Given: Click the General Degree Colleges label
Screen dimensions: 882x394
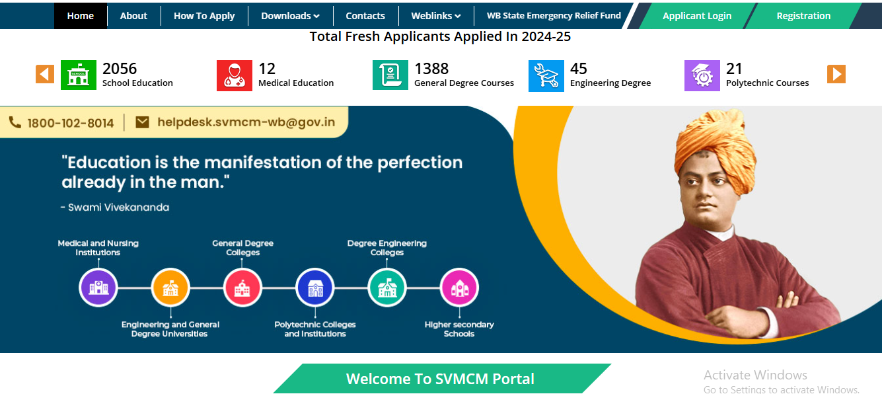Looking at the screenshot, I should pos(242,248).
